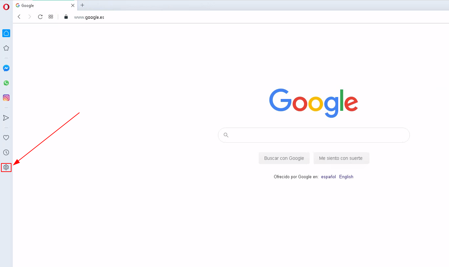Open Bookmarks star icon in sidebar
The width and height of the screenshot is (449, 267).
click(6, 48)
